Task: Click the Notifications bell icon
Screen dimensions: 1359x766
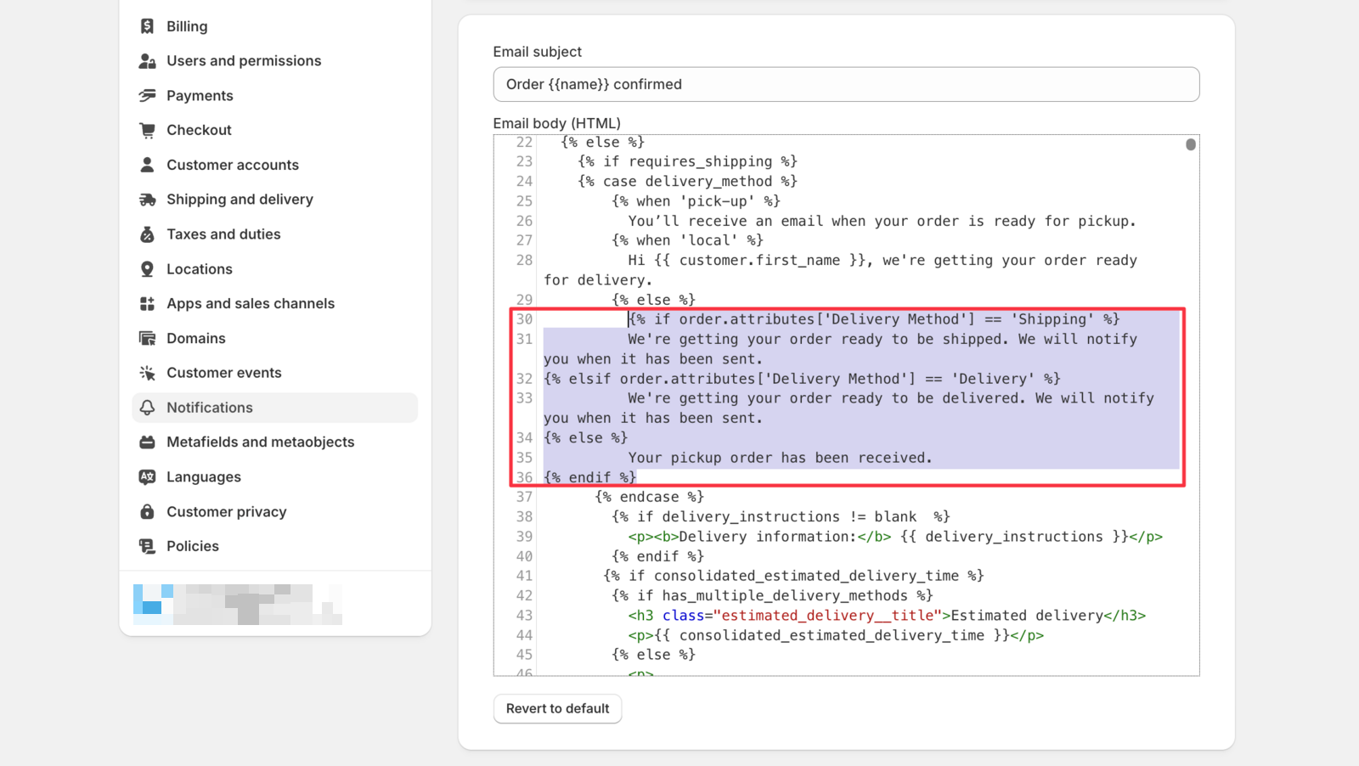Action: pyautogui.click(x=147, y=408)
